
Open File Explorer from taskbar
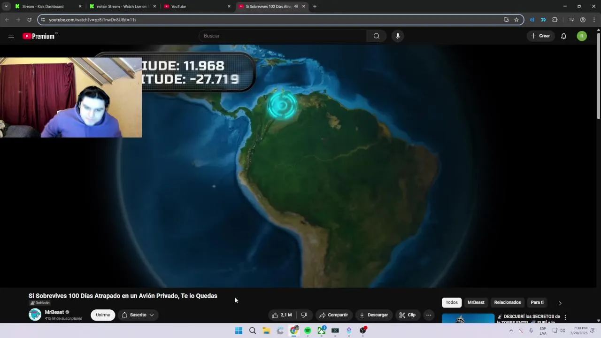[x=266, y=330]
